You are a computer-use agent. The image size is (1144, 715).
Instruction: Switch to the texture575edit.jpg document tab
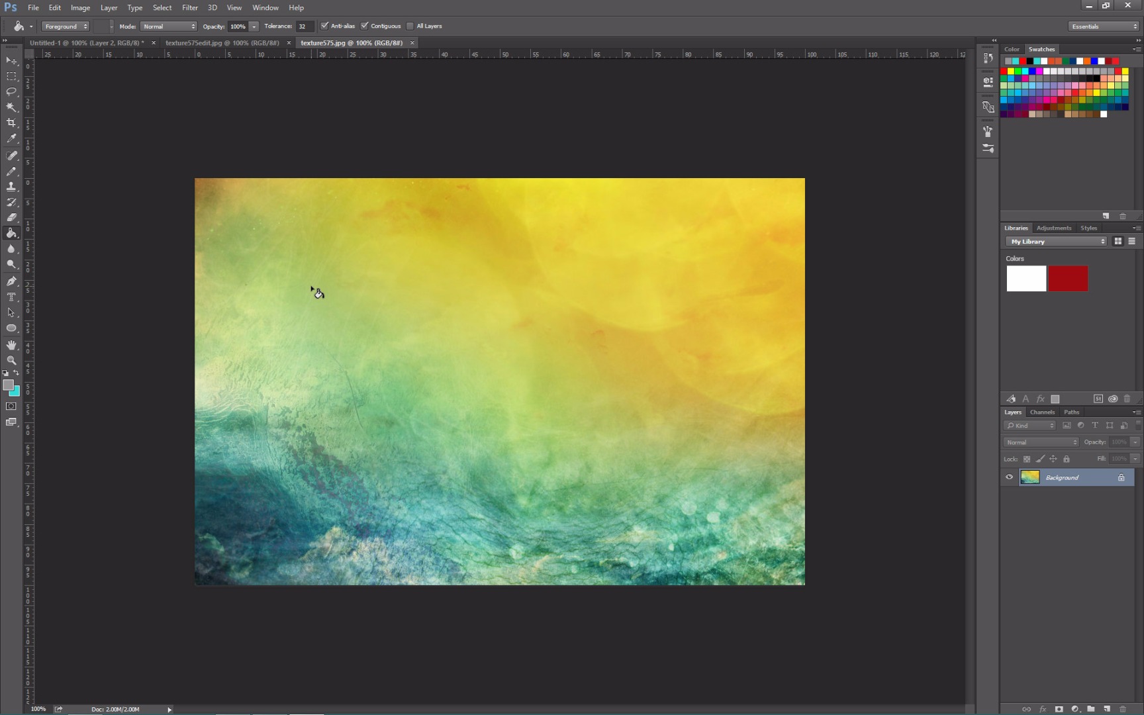222,42
